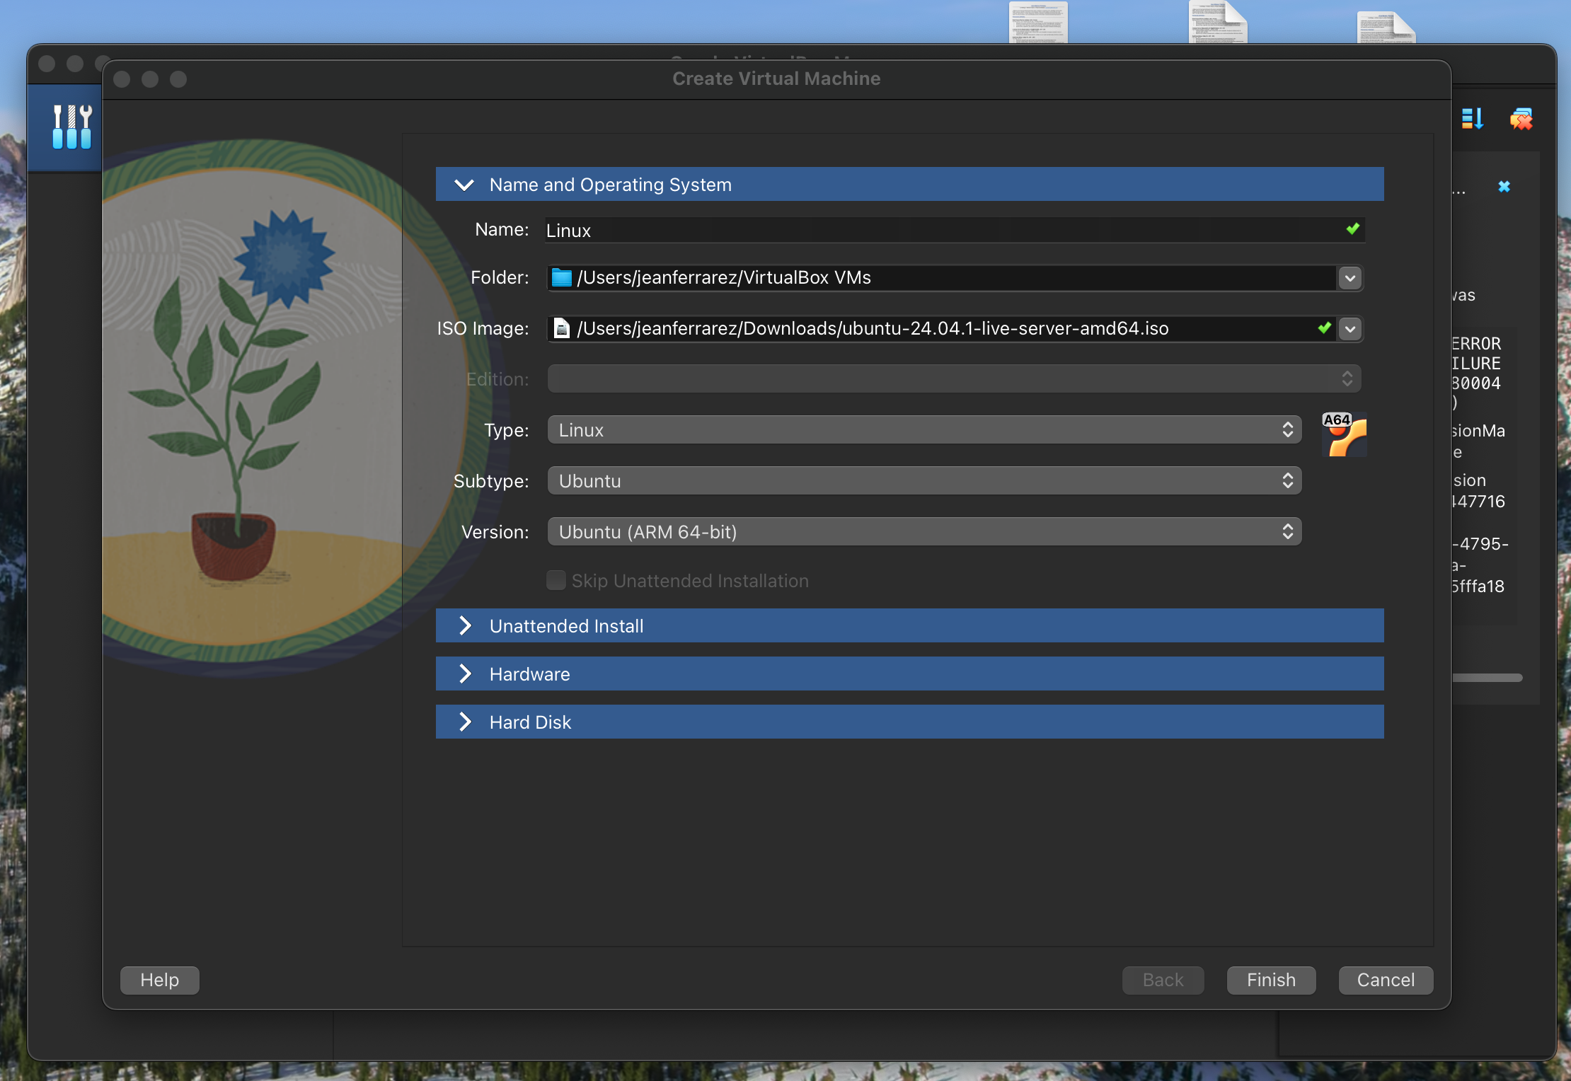Open the Version dropdown showing Ubuntu ARM 64-bit
This screenshot has height=1081, width=1571.
click(924, 532)
